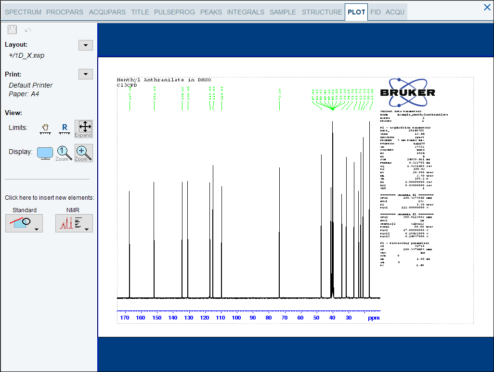The image size is (494, 372).
Task: Click the Menthyl Anthranilate plot title
Action: [x=164, y=80]
